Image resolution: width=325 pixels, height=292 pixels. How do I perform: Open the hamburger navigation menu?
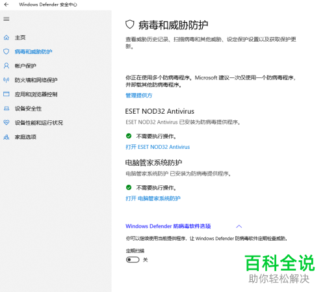tap(6, 19)
